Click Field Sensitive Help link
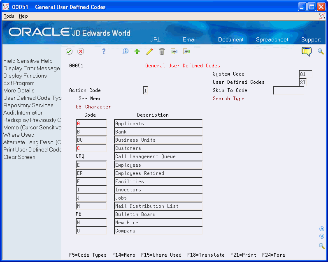The width and height of the screenshot is (328, 262). tap(28, 61)
